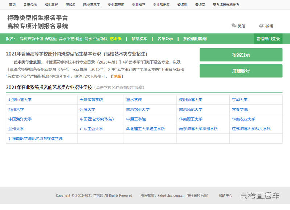
Task: Select the 高校专项计划 tab
Action: click(x=31, y=39)
